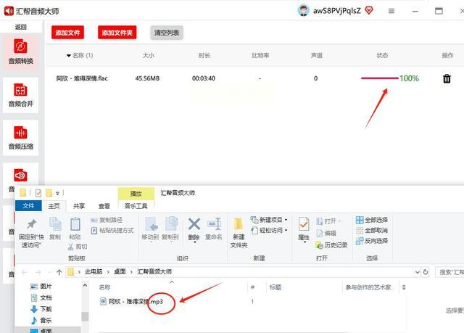Click 历史记录 in Explorer ribbon
Viewport: 464px width, 333px height.
coord(331,245)
